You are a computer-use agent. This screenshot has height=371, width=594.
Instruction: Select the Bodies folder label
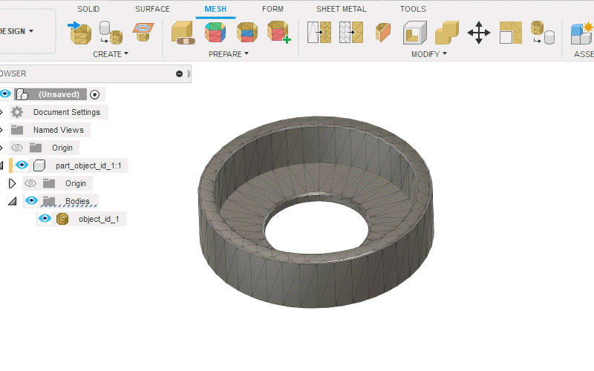[77, 201]
